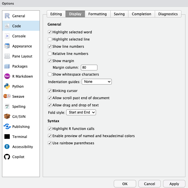Image resolution: width=188 pixels, height=188 pixels.
Task: Uncheck Blinking cursor option
Action: coord(50,91)
